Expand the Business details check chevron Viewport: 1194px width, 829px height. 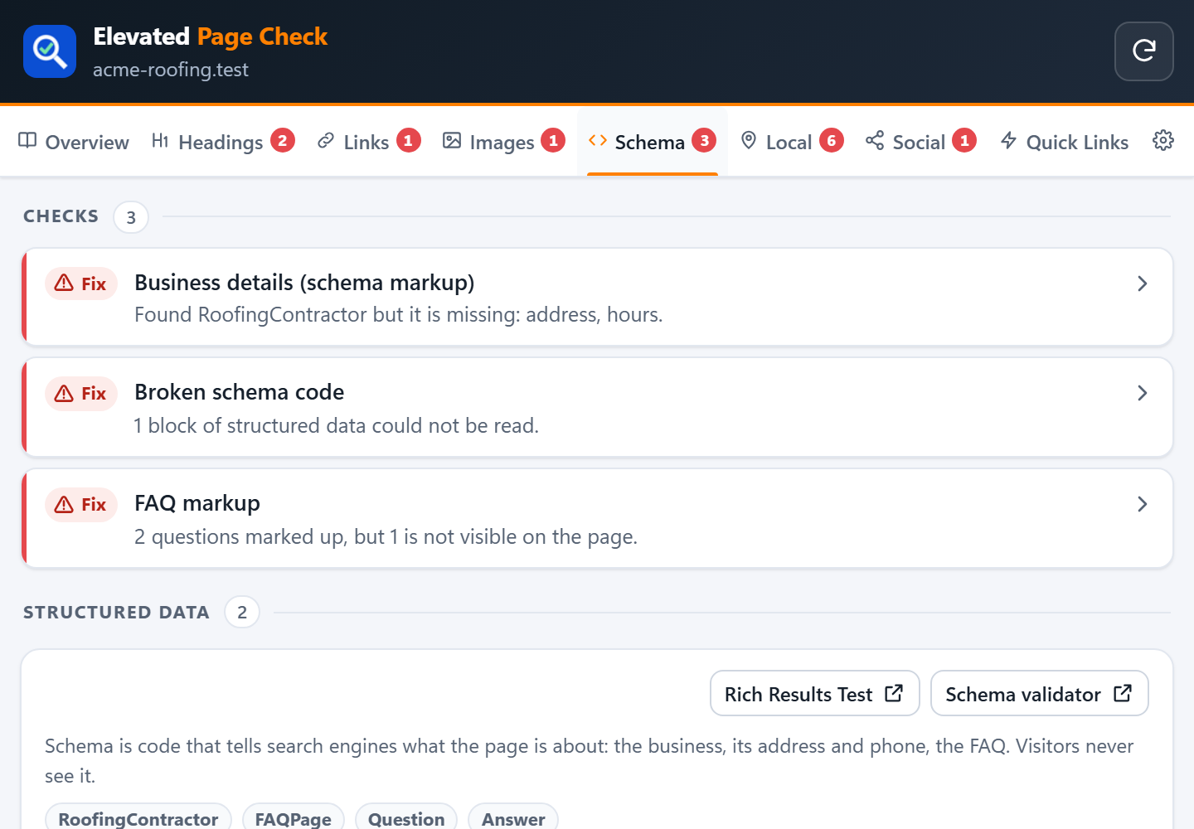[1143, 284]
